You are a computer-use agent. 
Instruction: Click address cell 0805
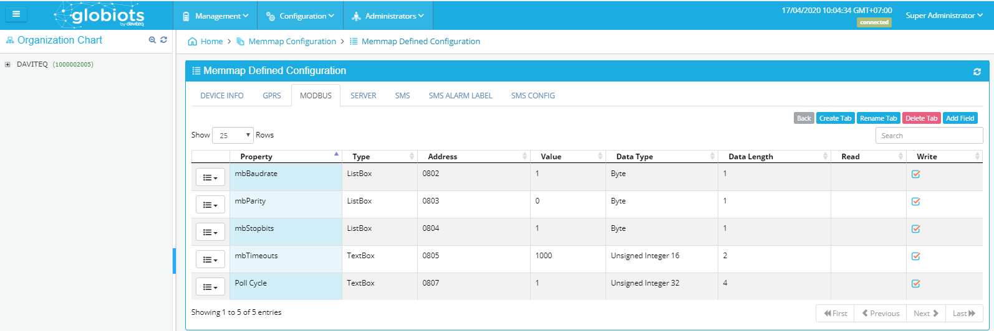473,259
